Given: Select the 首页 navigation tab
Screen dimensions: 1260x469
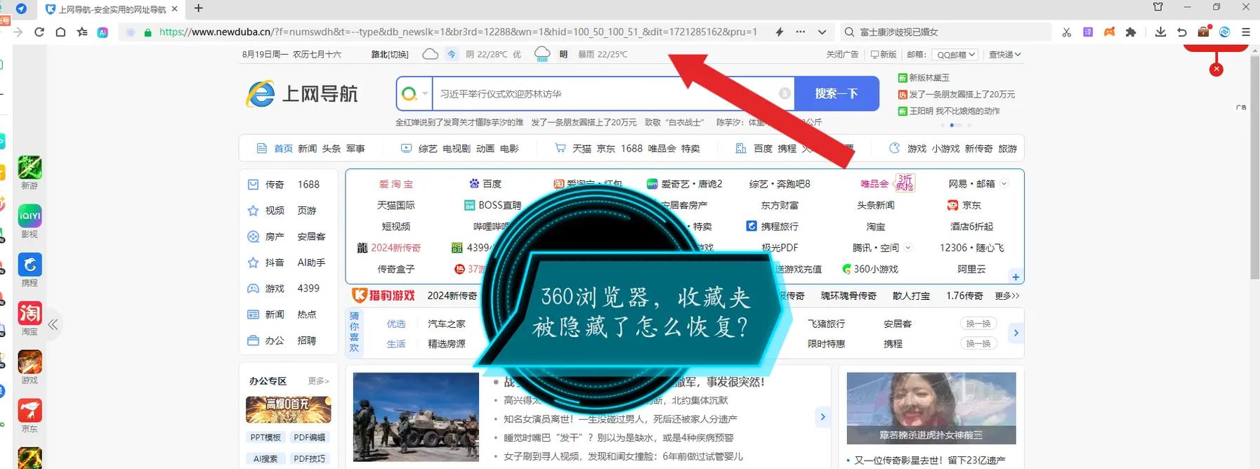Looking at the screenshot, I should (x=283, y=149).
